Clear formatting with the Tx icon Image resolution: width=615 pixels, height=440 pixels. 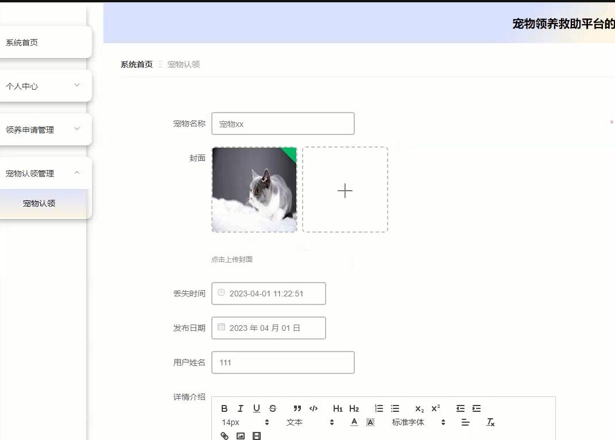click(490, 422)
